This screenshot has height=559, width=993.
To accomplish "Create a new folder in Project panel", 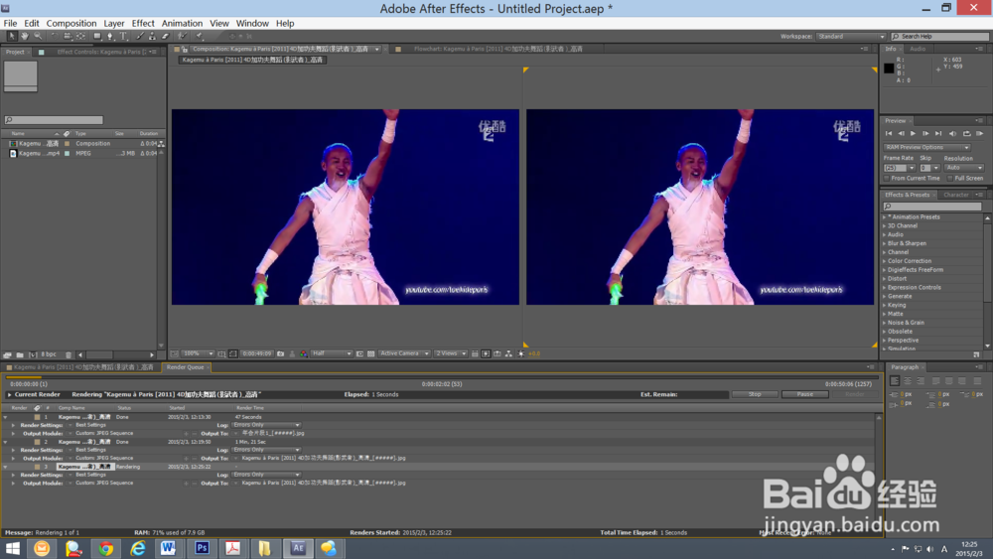I will [20, 355].
